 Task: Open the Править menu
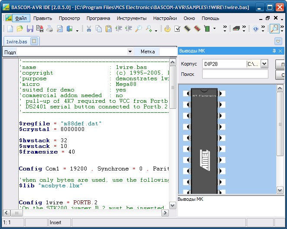pyautogui.click(x=43, y=18)
